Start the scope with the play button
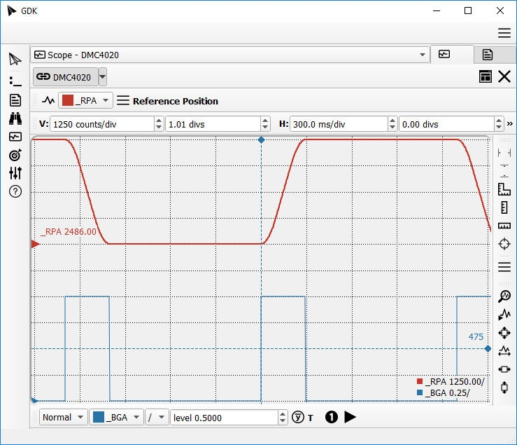The image size is (517, 445). coord(350,417)
